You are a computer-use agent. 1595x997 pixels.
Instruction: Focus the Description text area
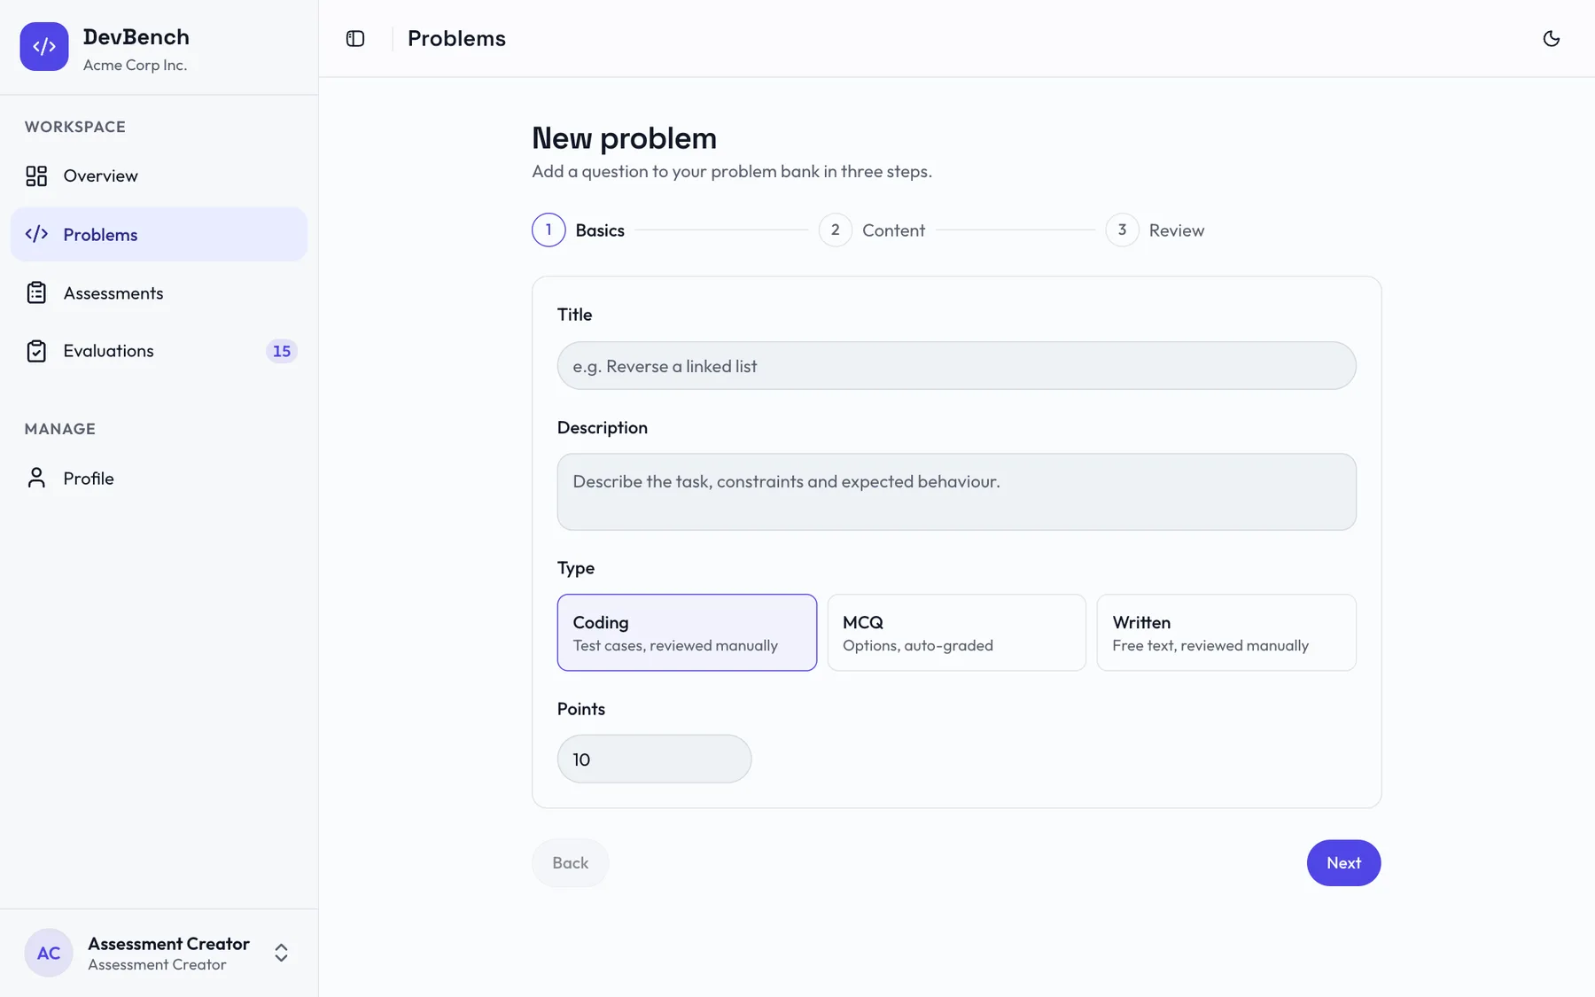tap(956, 492)
